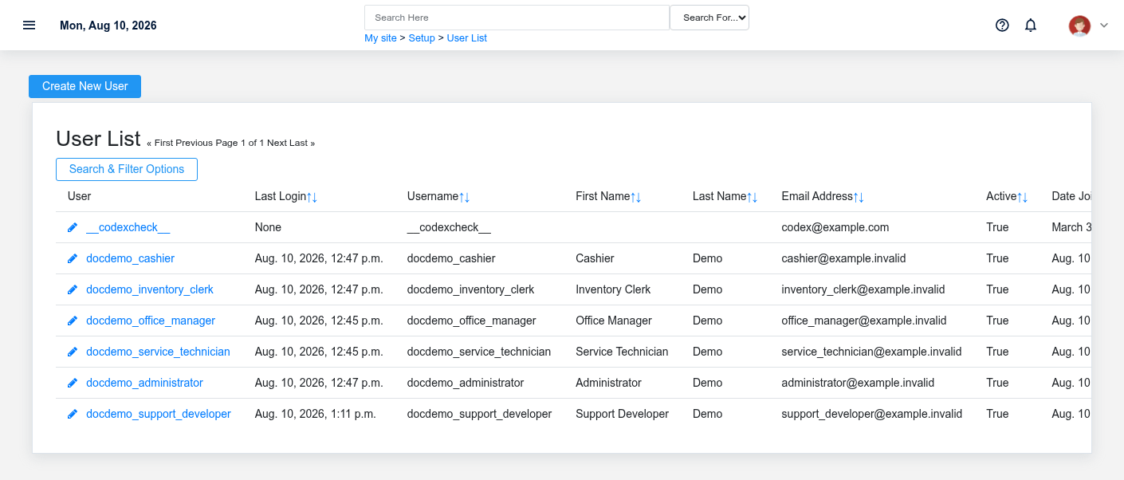Click First Name cell Cashier
Viewport: 1124px width, 480px height.
point(595,258)
